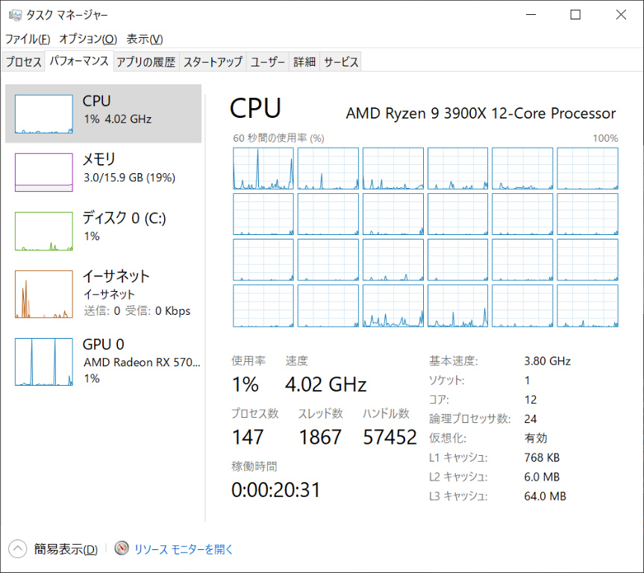
Task: Open the サービス tab
Action: (341, 63)
